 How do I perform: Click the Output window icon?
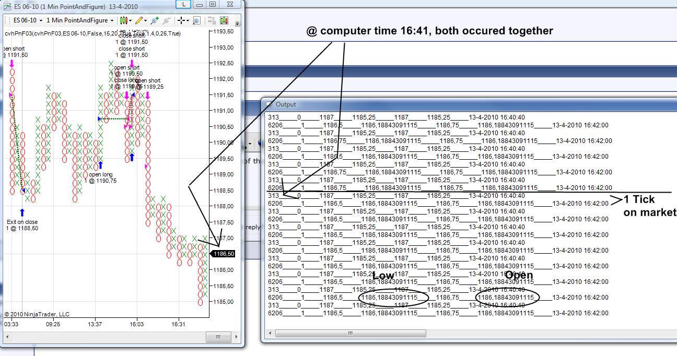(x=269, y=104)
